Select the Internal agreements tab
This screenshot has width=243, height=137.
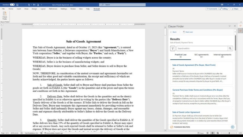222,55
